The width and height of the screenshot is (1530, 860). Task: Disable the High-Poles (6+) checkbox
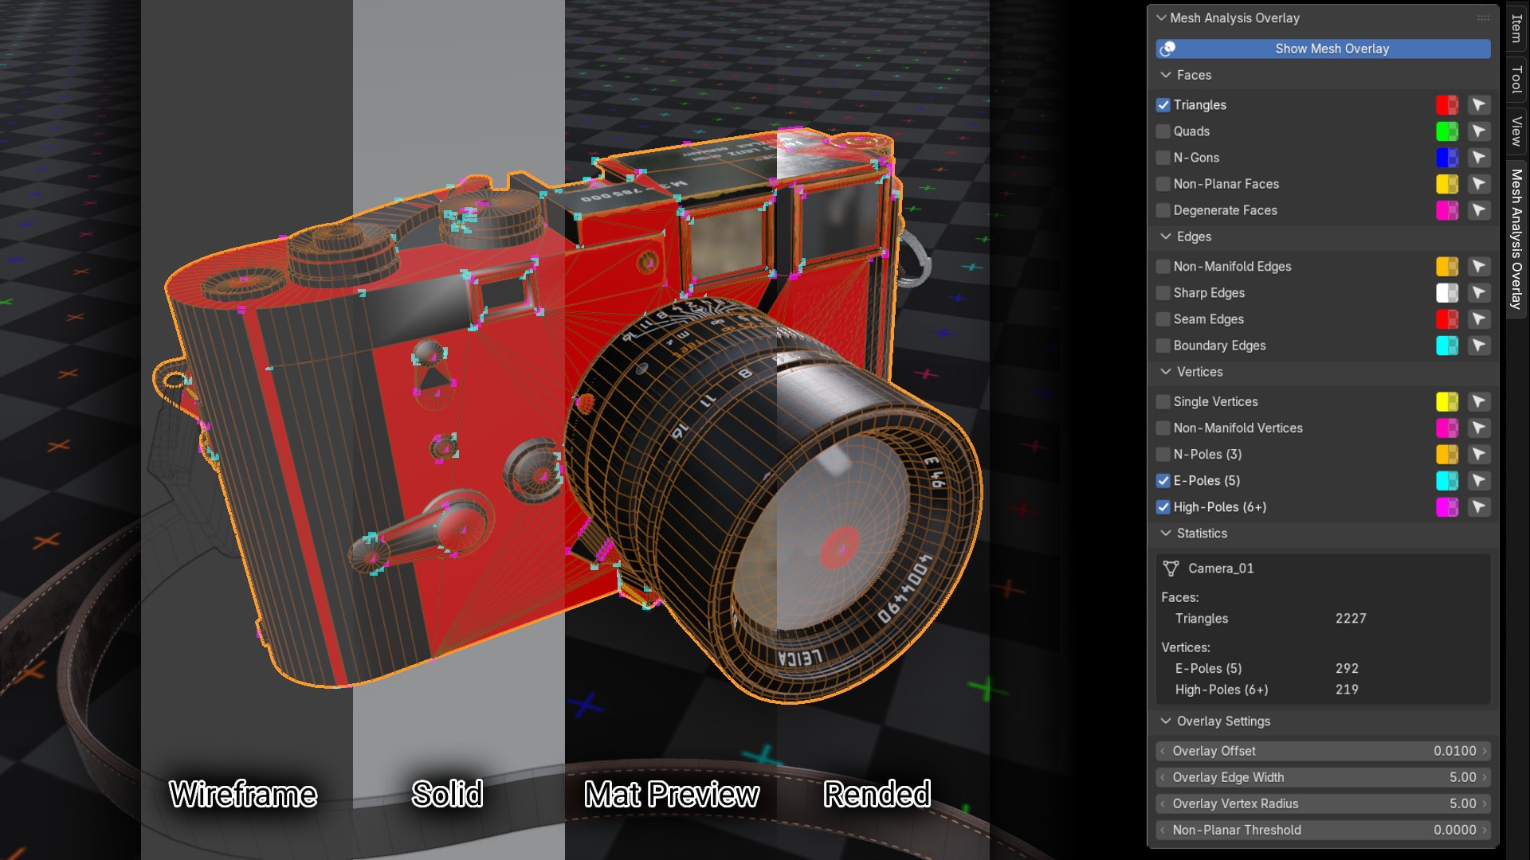tap(1163, 507)
